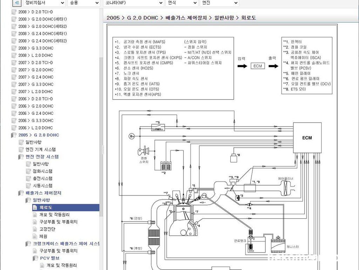Viewport: 359px width, 270px height.
Task: Open 충전시스템 section
Action: [42, 178]
